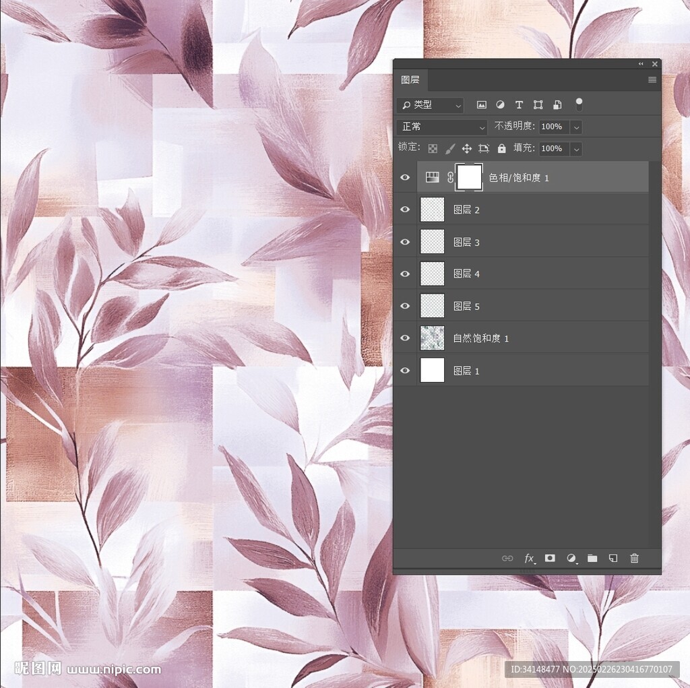Click the 填充 100% value field
Screen dimensions: 690x688
coord(555,149)
